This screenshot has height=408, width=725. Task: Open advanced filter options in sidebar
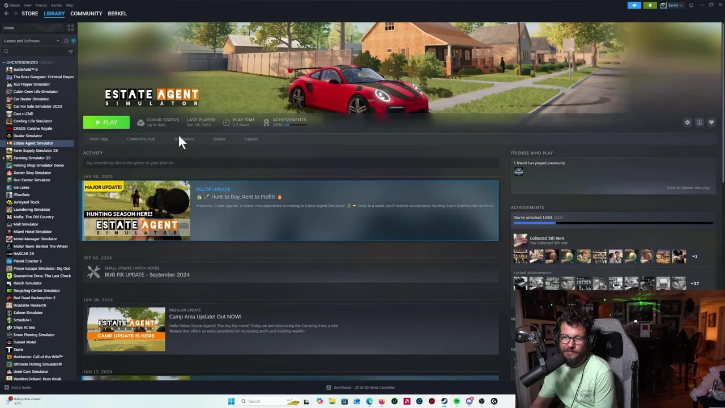point(71,52)
